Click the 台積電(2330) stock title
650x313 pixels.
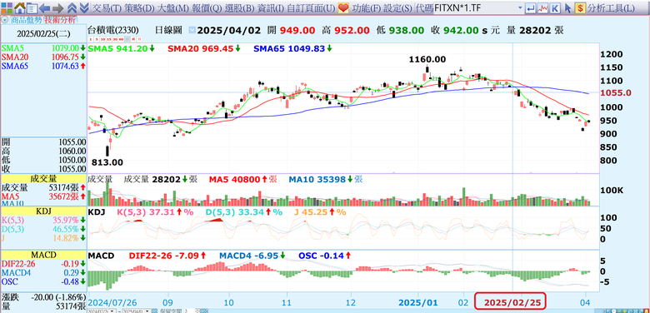tap(112, 30)
